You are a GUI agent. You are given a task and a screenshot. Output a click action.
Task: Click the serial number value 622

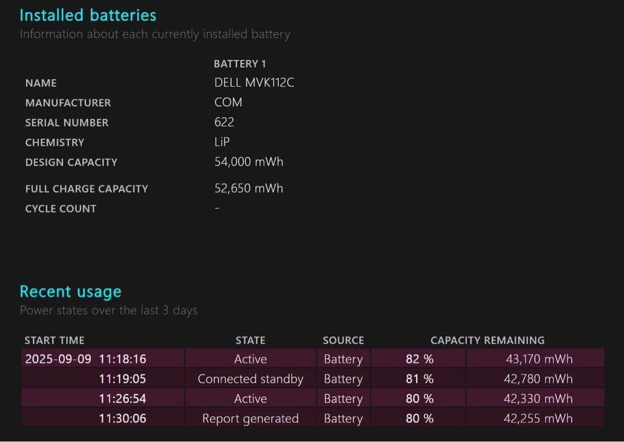pyautogui.click(x=224, y=122)
